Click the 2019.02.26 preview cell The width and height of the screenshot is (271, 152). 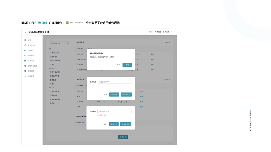(x=80, y=123)
